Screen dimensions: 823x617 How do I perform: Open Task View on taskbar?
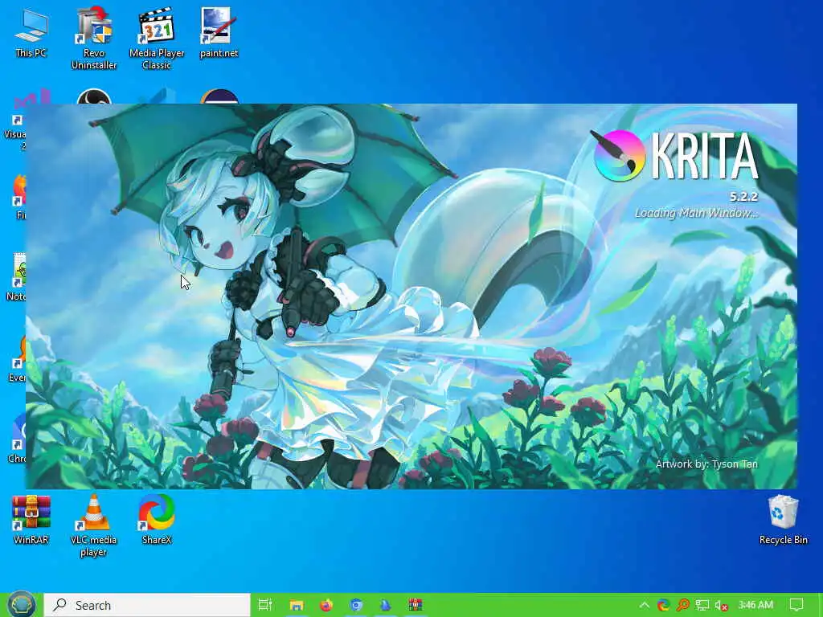(265, 605)
